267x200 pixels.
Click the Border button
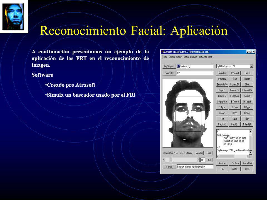(235, 169)
